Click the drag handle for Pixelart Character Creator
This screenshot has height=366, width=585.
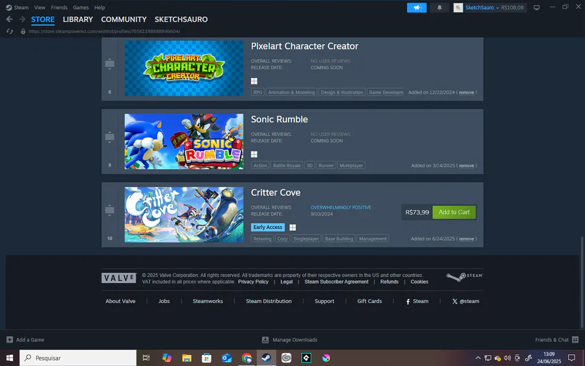[x=109, y=64]
